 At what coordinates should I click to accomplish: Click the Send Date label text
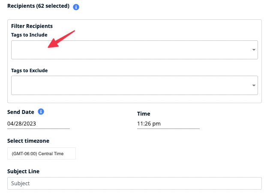pyautogui.click(x=21, y=112)
